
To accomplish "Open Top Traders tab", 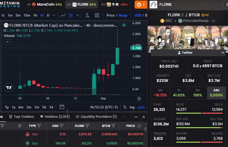I will click(x=21, y=117).
